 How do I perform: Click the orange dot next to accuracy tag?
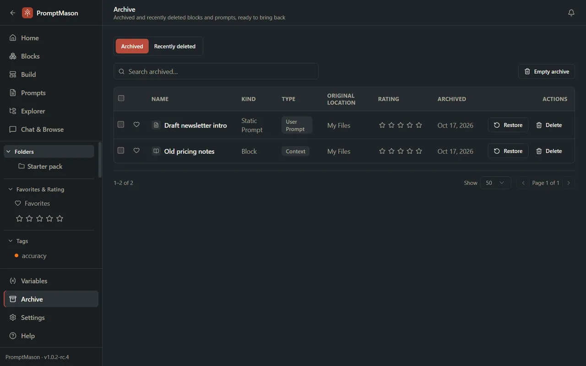16,255
